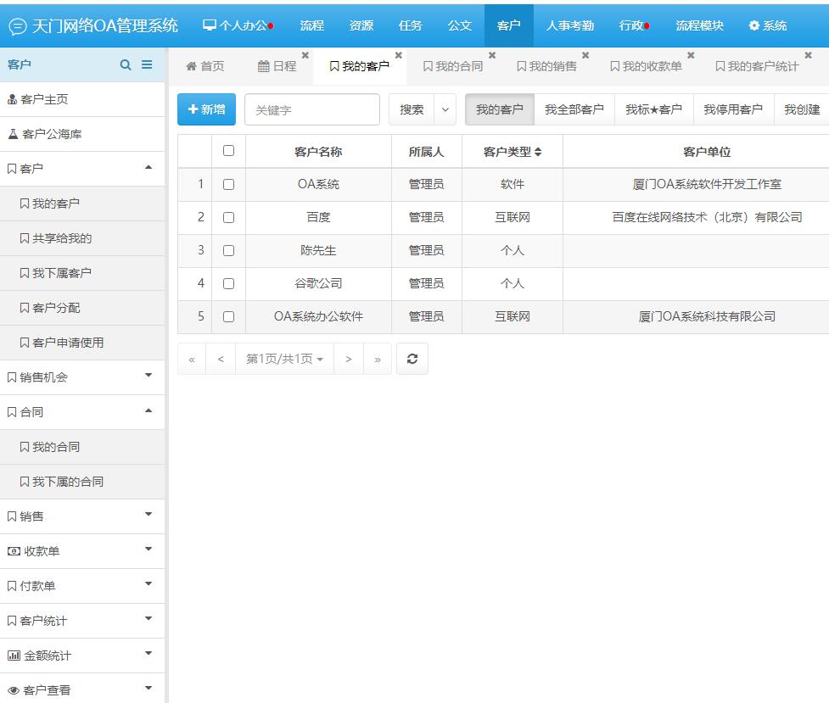829x703 pixels.
Task: Open the 第1页/共1页 page selector dropdown
Action: pyautogui.click(x=284, y=360)
